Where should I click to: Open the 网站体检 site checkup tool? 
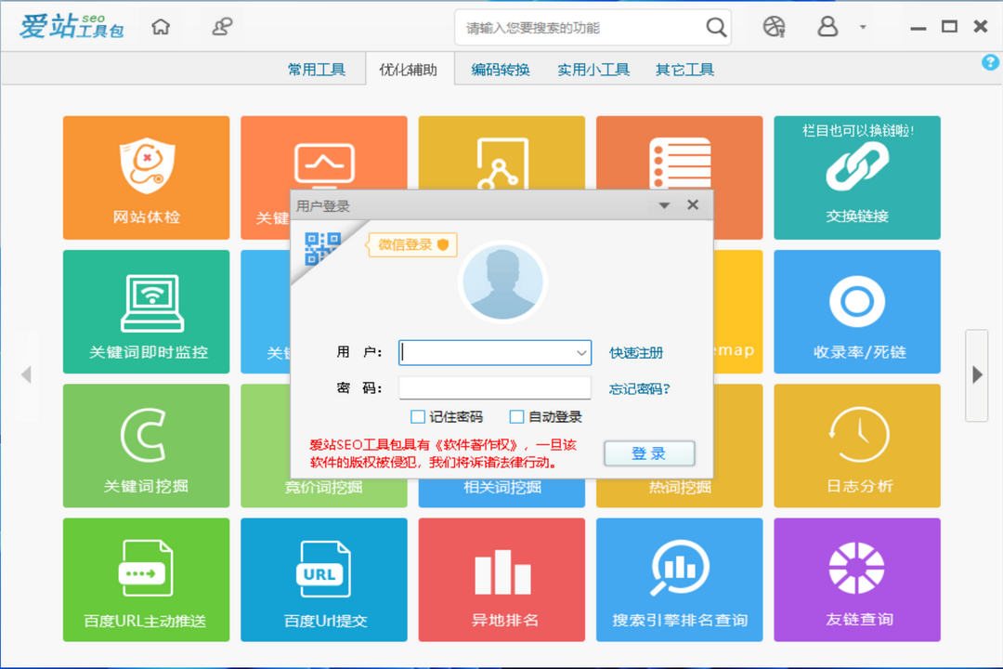[145, 177]
